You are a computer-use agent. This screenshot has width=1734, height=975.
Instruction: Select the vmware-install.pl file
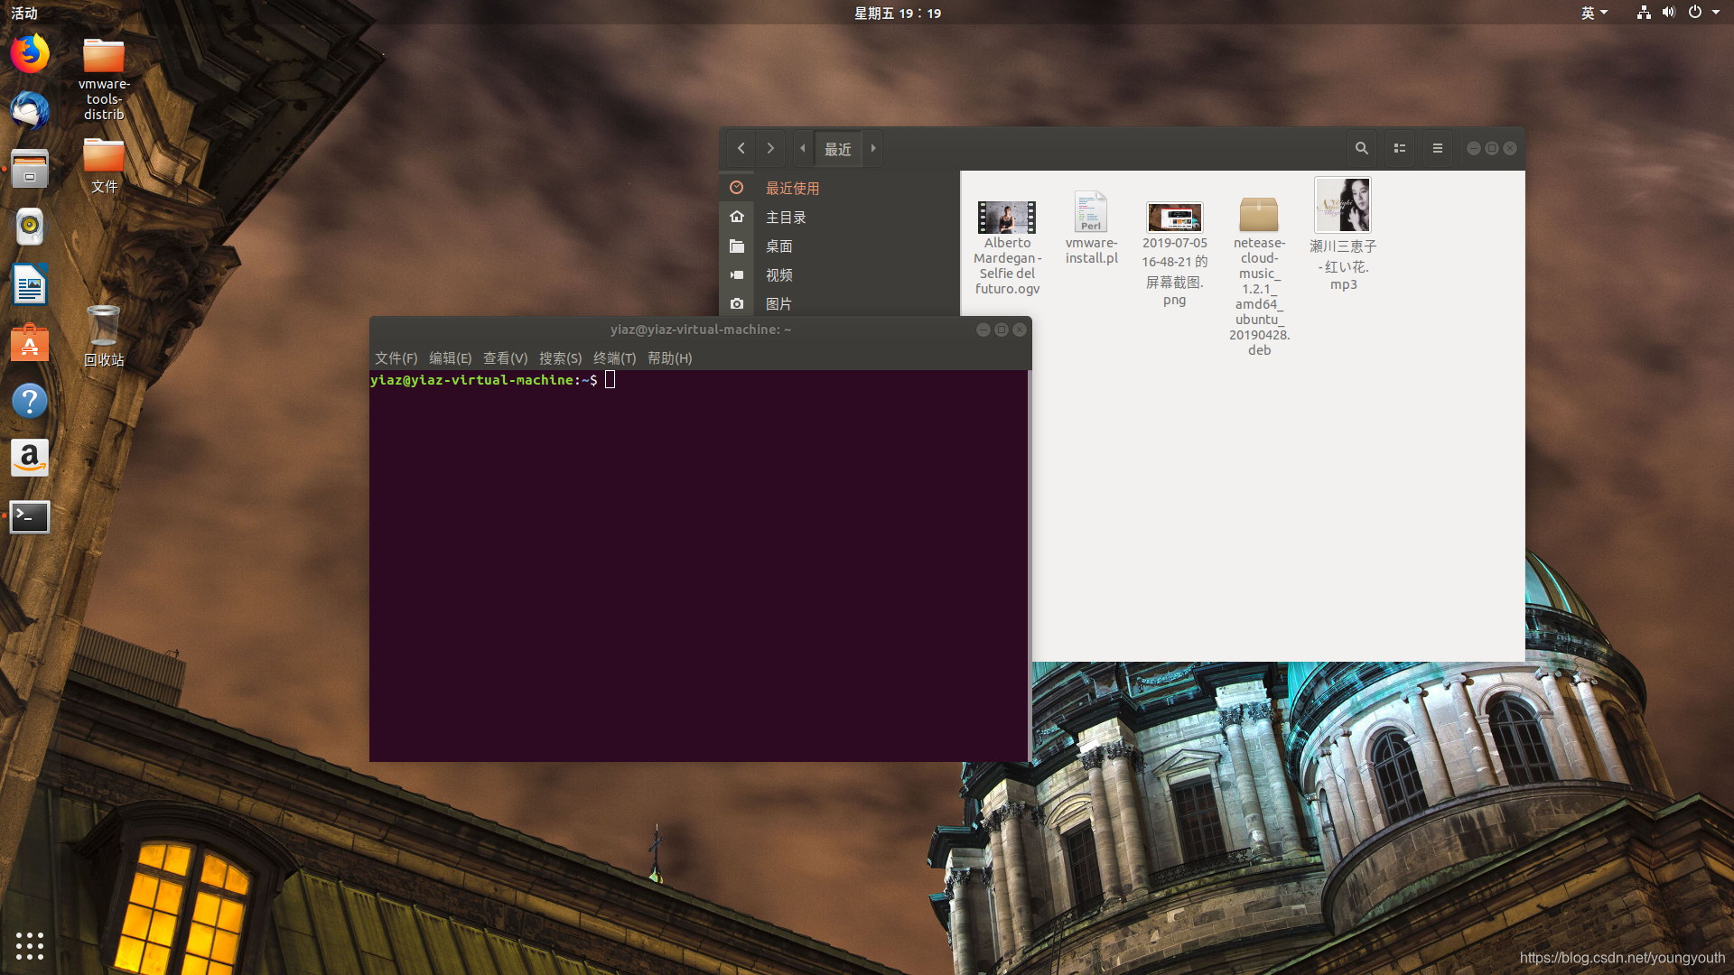[1091, 213]
